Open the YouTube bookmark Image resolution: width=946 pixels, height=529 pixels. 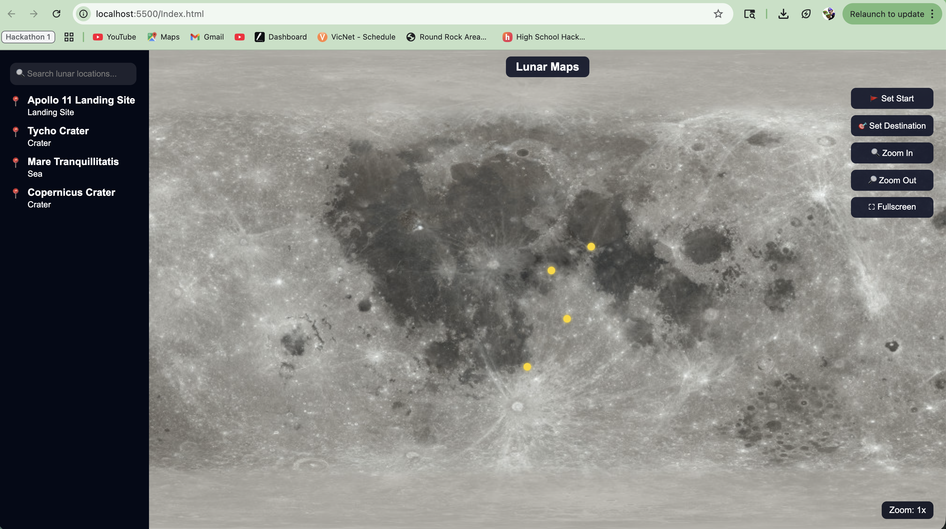click(114, 37)
